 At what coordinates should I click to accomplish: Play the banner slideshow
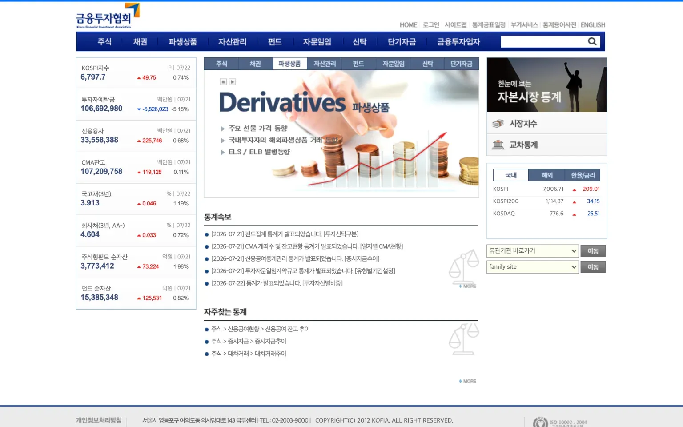(x=232, y=82)
